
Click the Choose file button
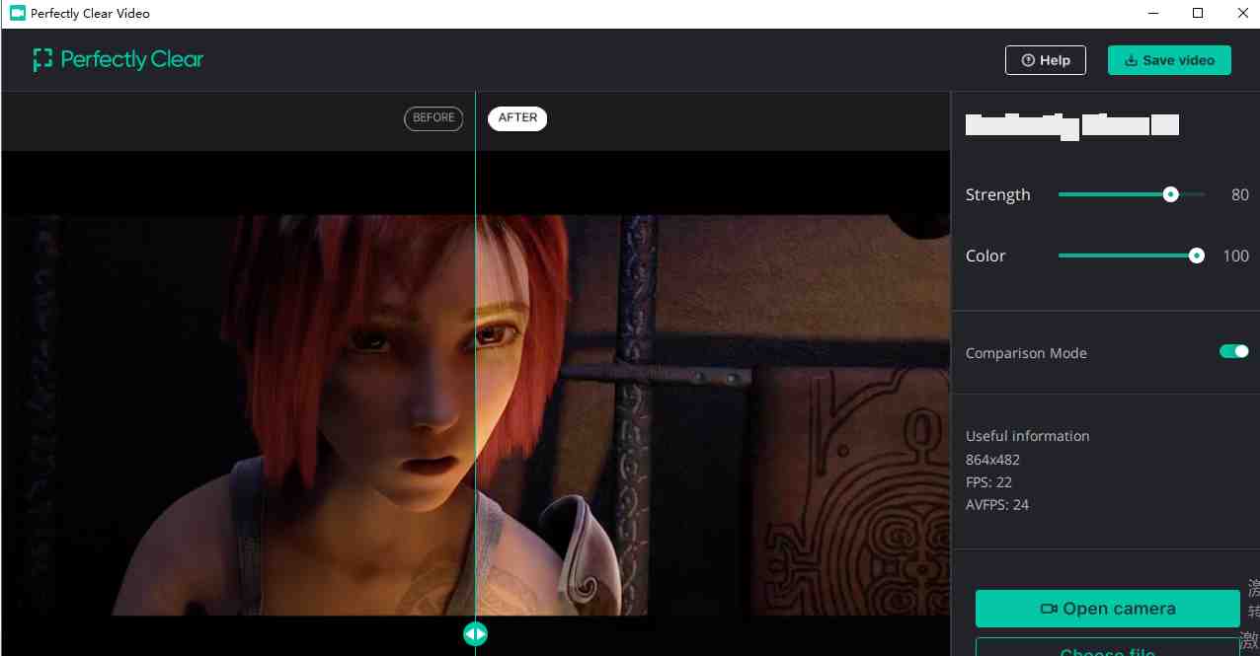[x=1107, y=650]
